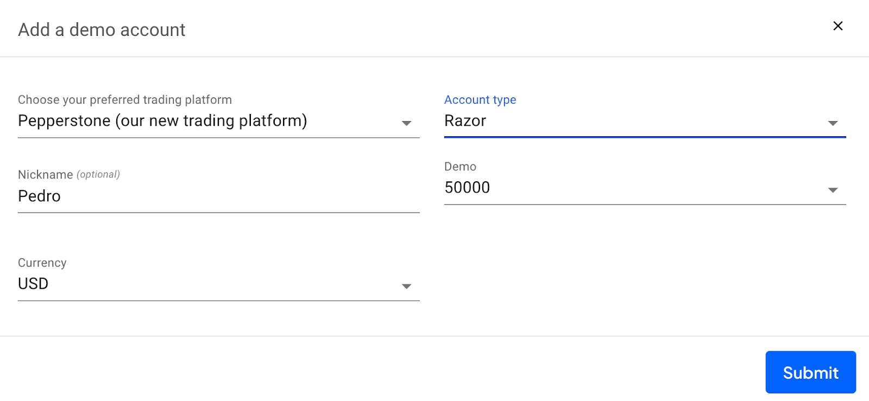Open trading platform dropdown arrow
869x401 pixels.
pyautogui.click(x=406, y=123)
